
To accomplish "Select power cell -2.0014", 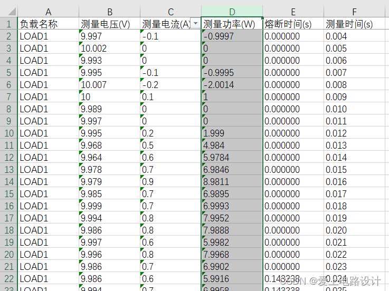I will (232, 84).
